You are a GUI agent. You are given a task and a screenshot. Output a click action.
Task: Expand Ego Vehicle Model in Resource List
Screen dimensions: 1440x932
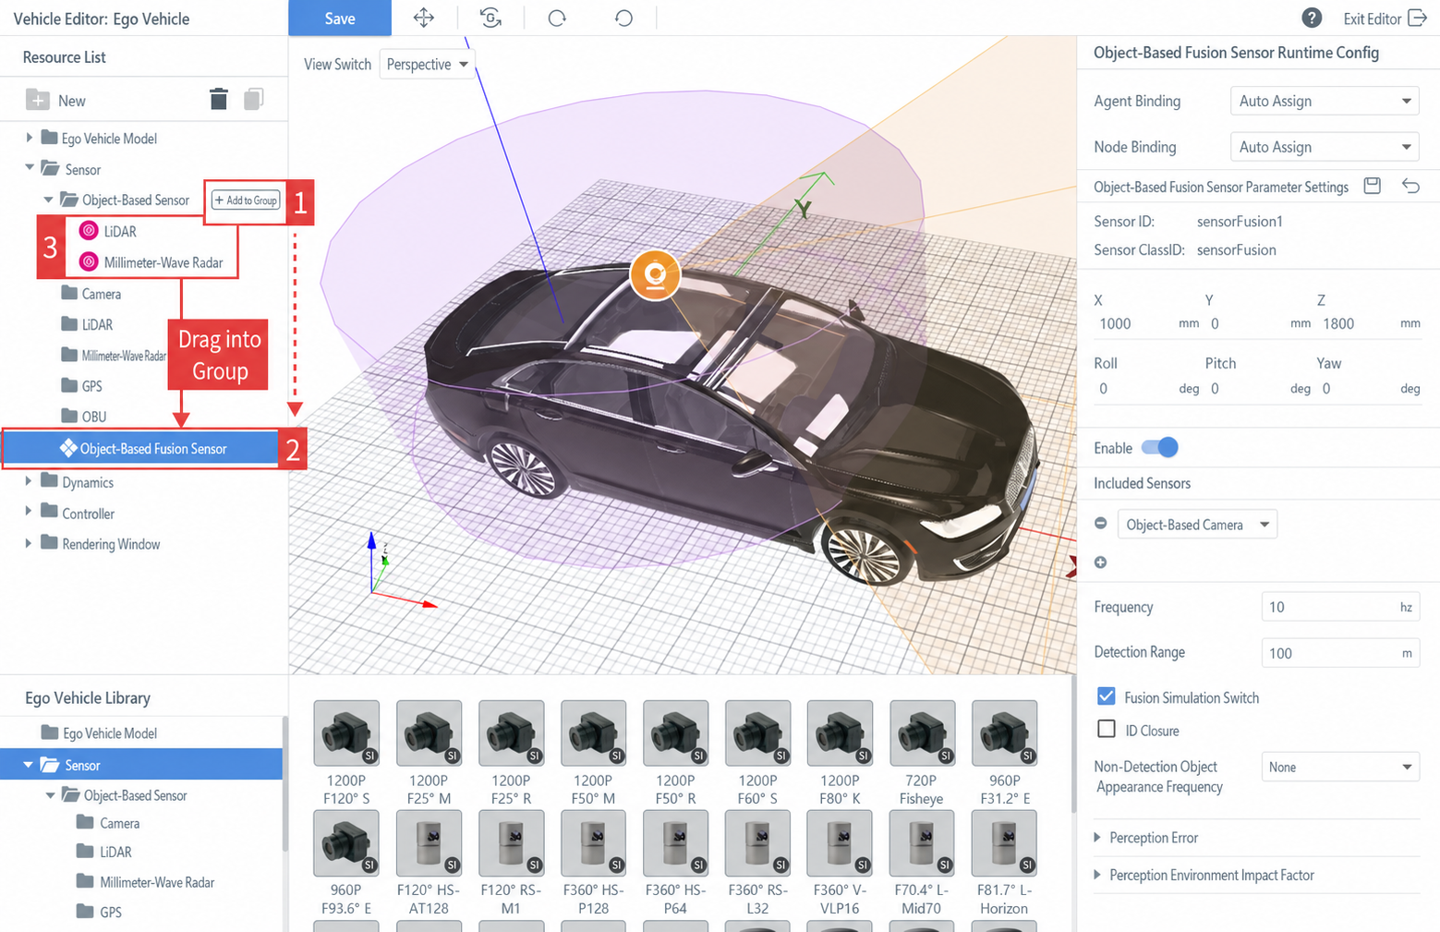point(30,138)
